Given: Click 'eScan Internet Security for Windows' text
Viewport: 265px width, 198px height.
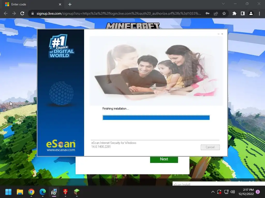Looking at the screenshot, I should [x=114, y=143].
